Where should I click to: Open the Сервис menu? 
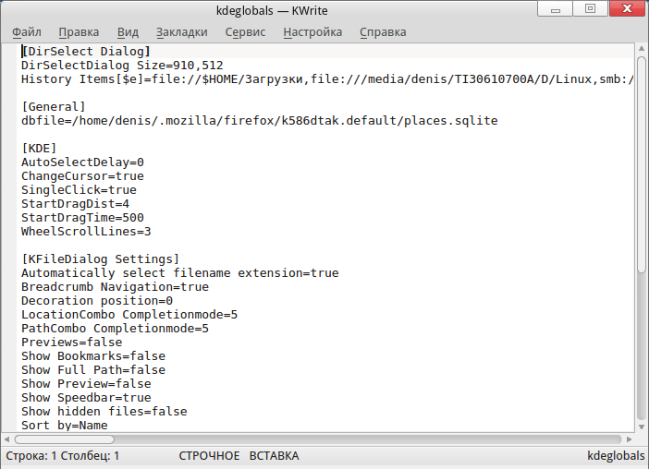click(245, 32)
